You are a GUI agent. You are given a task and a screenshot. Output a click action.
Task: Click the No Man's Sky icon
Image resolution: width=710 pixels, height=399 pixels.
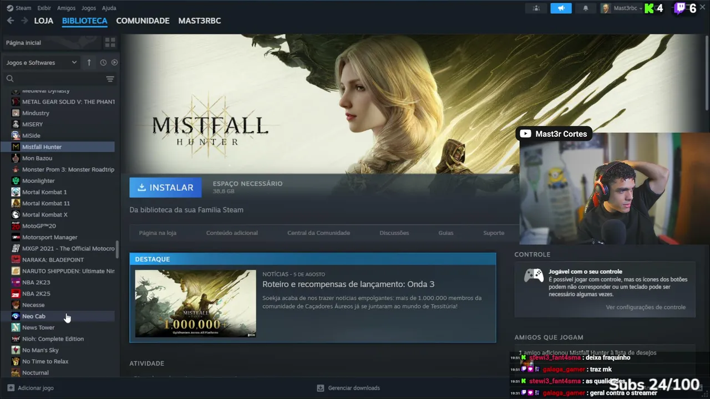coord(16,350)
